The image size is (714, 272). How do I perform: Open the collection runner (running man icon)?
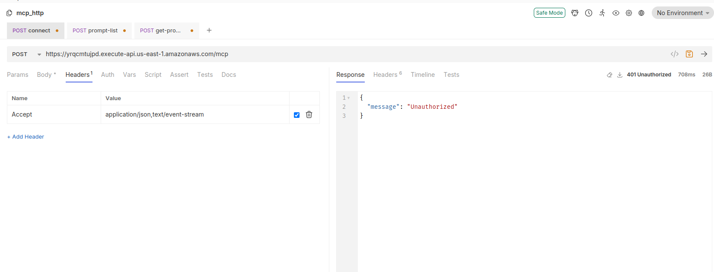[x=602, y=13]
